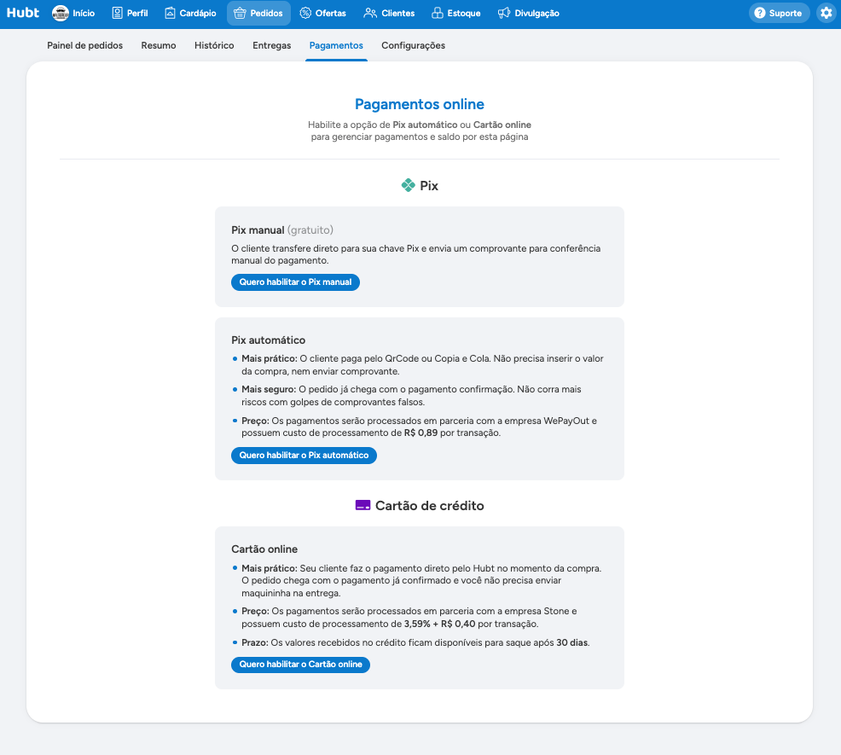
Task: Click the purple credit card icon
Action: (x=362, y=506)
